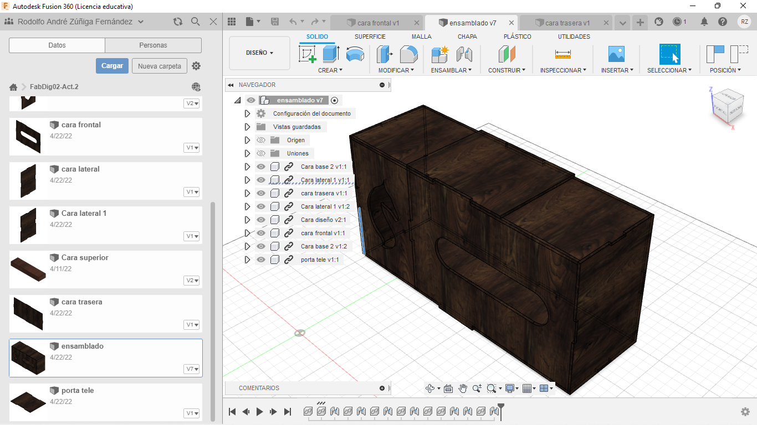This screenshot has width=757, height=425.
Task: Open the Insert image icon
Action: (x=616, y=54)
